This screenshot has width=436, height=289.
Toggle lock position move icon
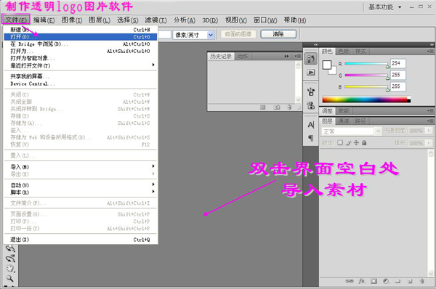pos(356,143)
